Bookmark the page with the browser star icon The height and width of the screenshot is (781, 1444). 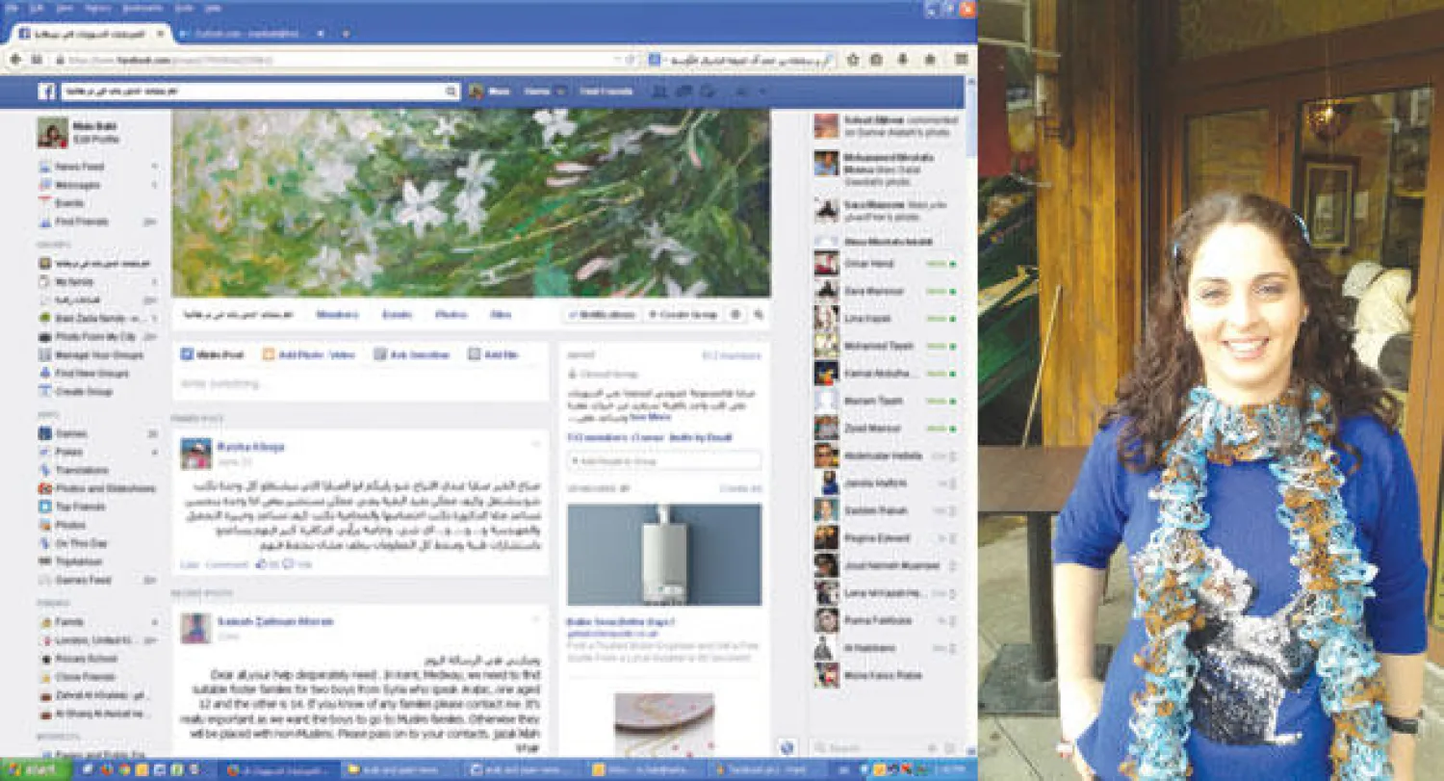852,60
